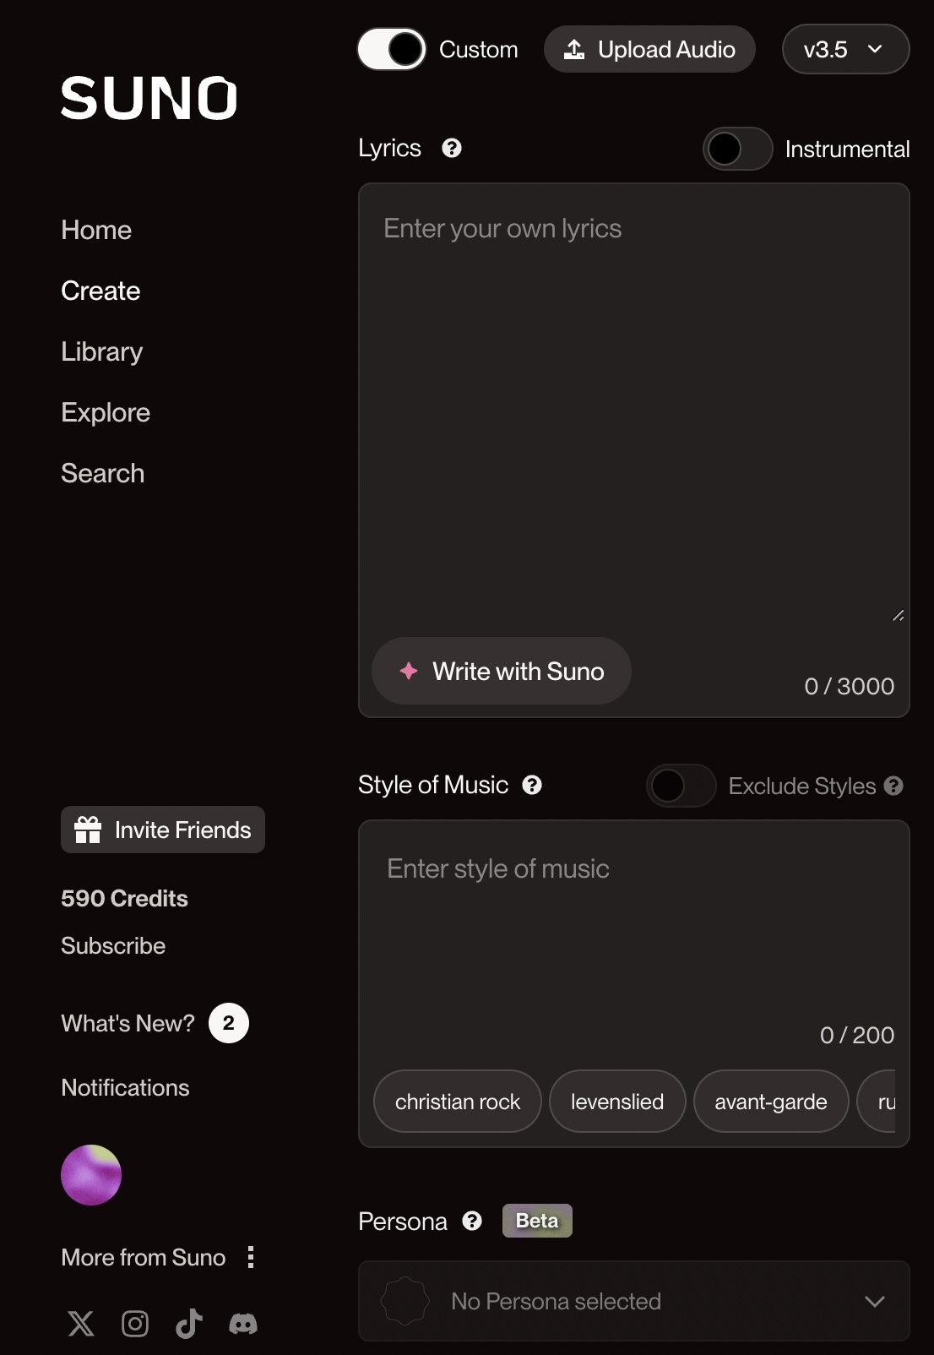Click the purple profile avatar
This screenshot has width=934, height=1355.
tap(91, 1175)
